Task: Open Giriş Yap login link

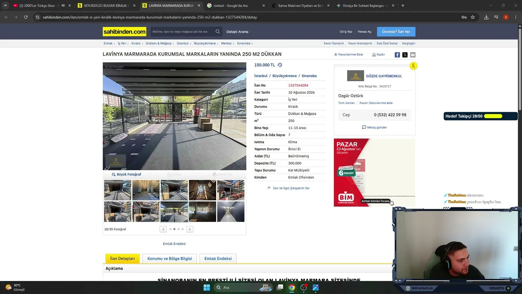Action: pyautogui.click(x=346, y=32)
